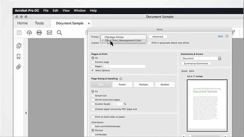Viewport: 244px width, 137px height.
Task: Click the Advanced button
Action: (158, 37)
